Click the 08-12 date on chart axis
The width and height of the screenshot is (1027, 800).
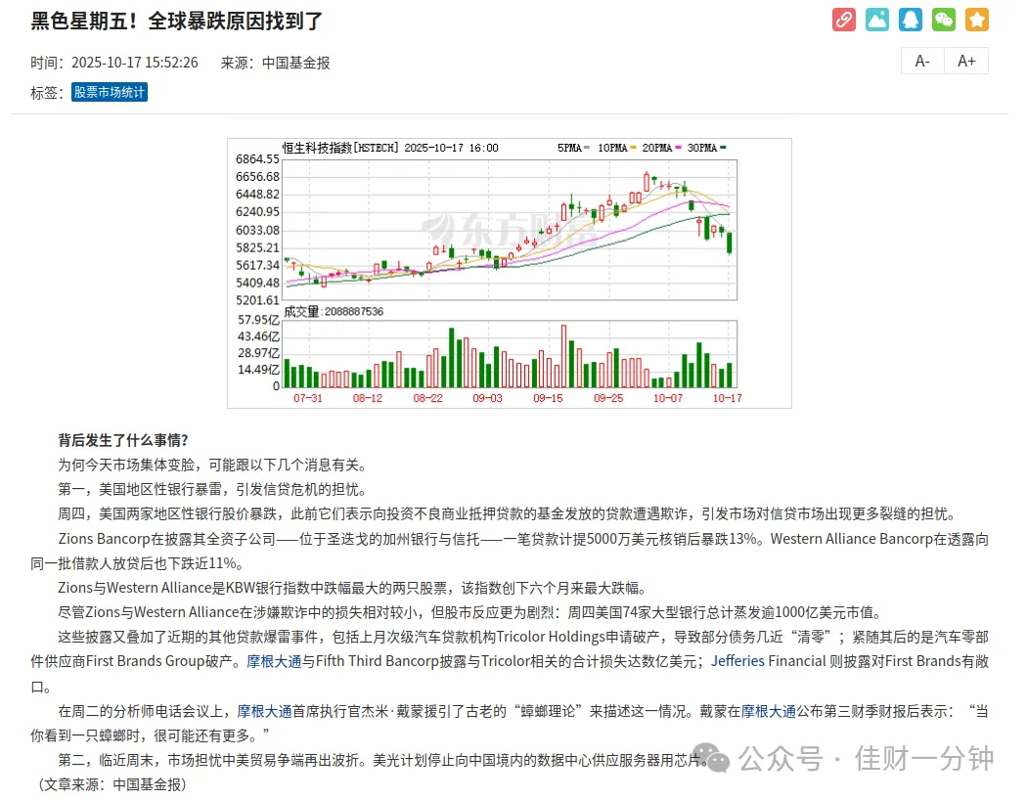pos(368,398)
